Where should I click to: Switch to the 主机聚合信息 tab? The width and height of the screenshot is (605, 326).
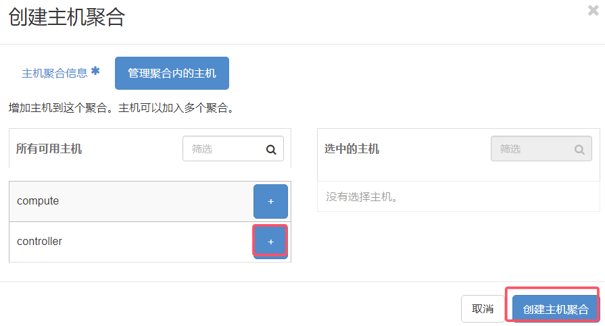(54, 73)
